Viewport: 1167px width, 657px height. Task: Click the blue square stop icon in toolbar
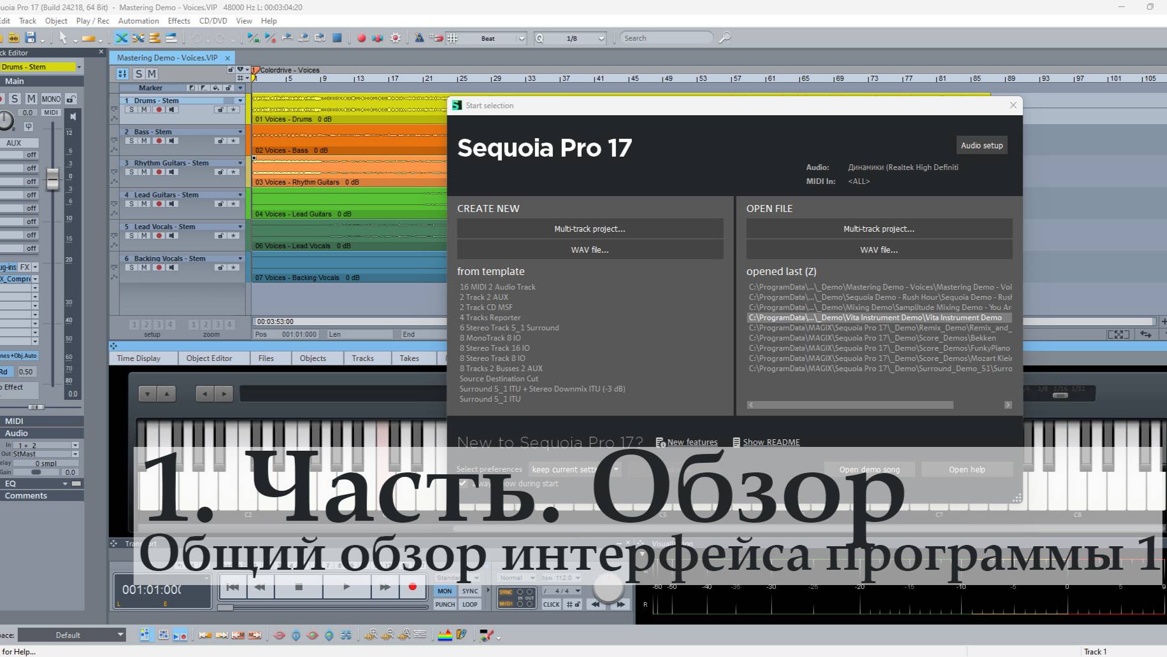(x=337, y=38)
